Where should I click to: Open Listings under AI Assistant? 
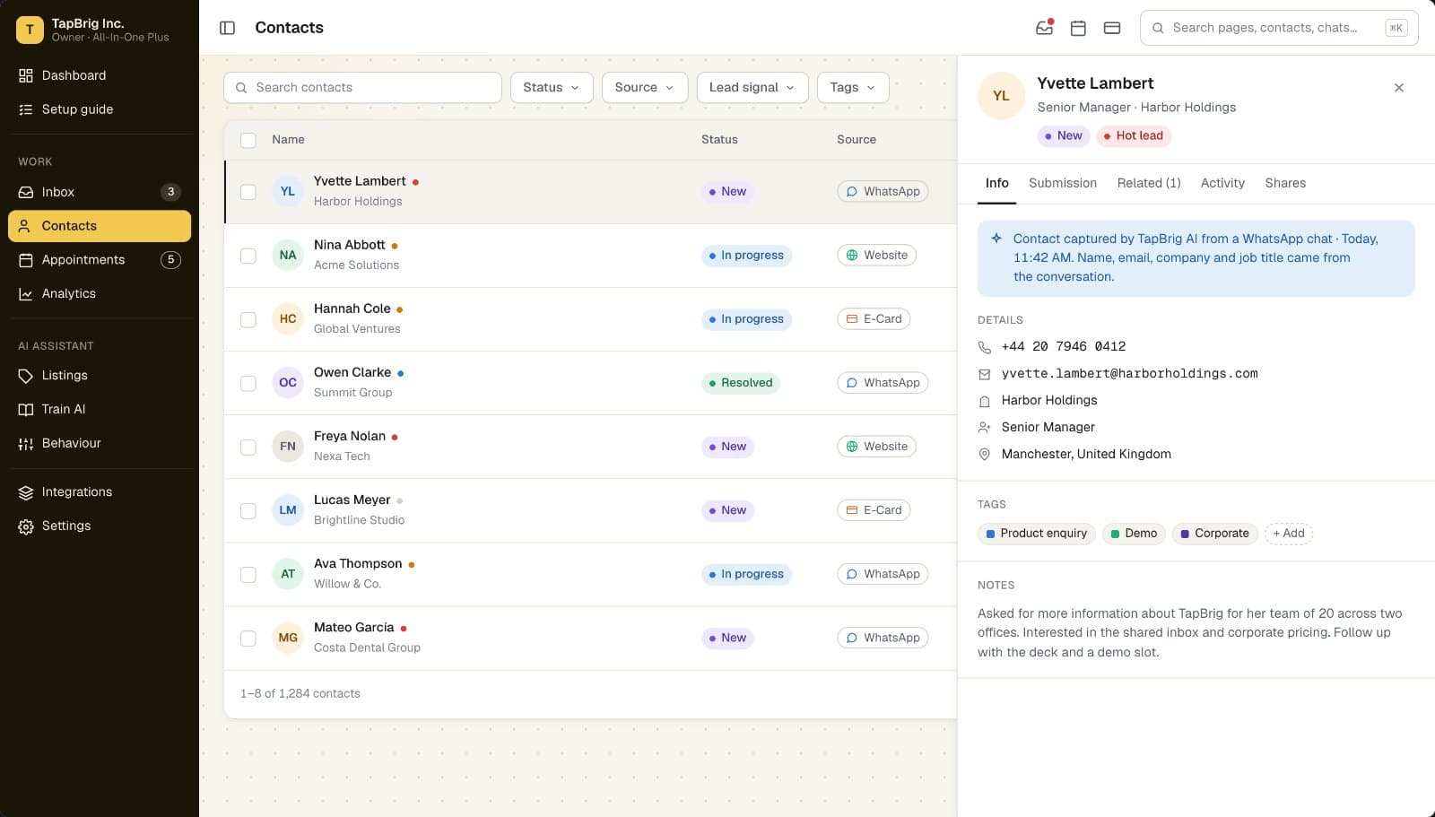click(100, 376)
